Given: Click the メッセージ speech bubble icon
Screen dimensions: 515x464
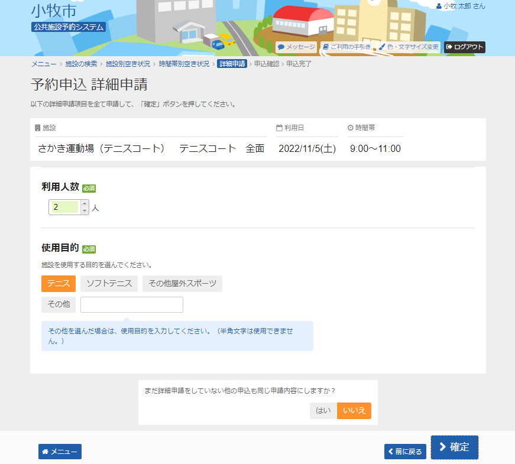Looking at the screenshot, I should [x=281, y=47].
